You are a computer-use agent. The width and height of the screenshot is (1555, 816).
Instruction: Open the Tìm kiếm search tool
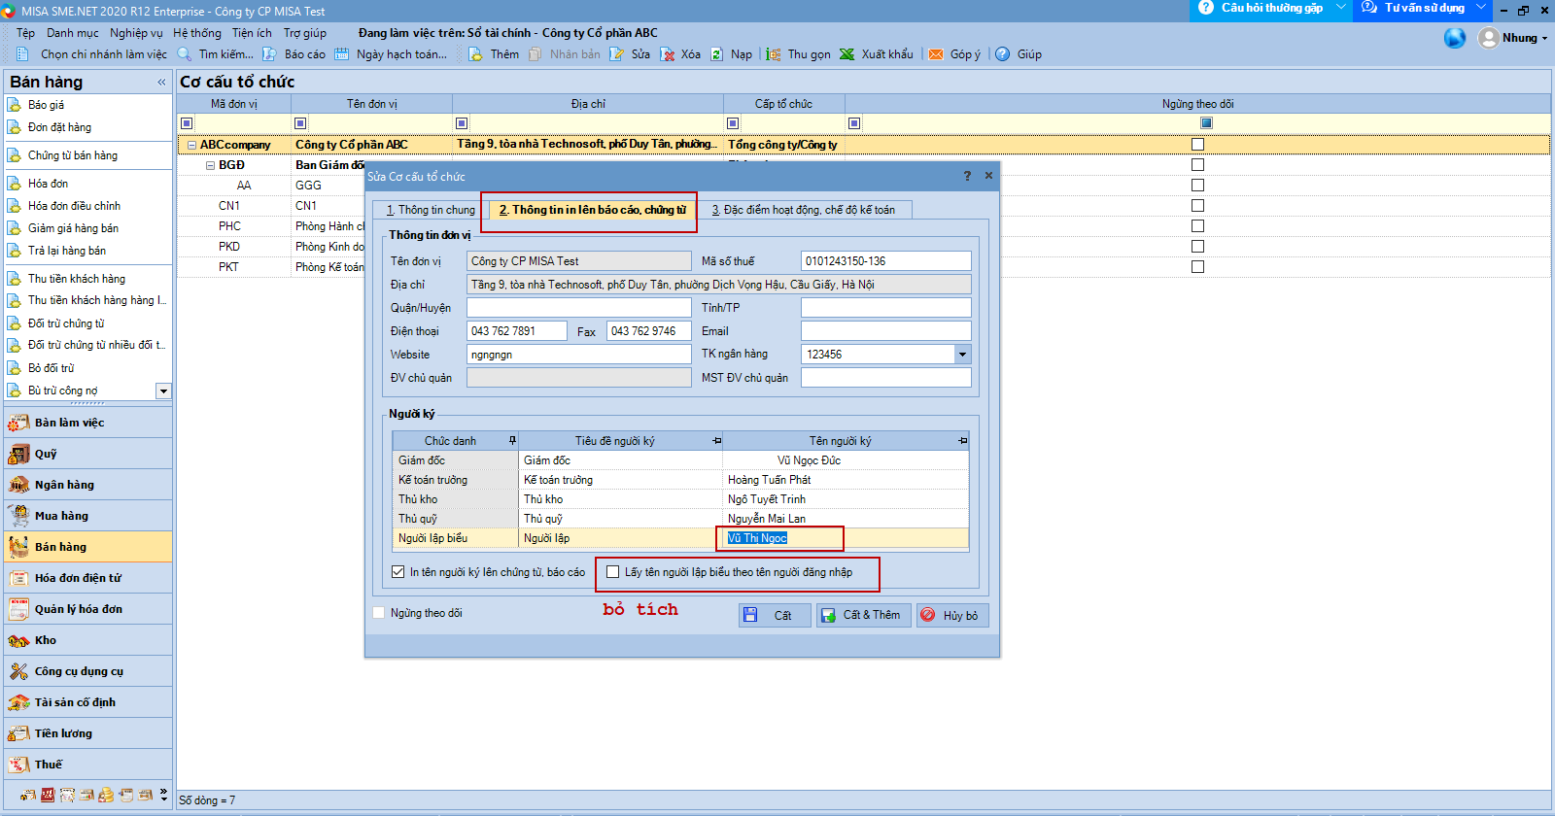[x=215, y=54]
